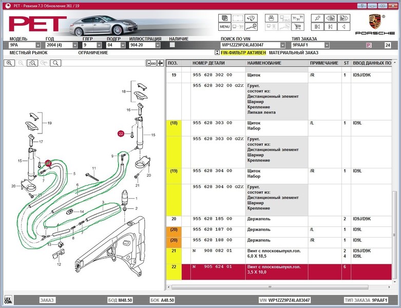The image size is (401, 308).
Task: Open the single shopping cart icon
Action: click(298, 26)
